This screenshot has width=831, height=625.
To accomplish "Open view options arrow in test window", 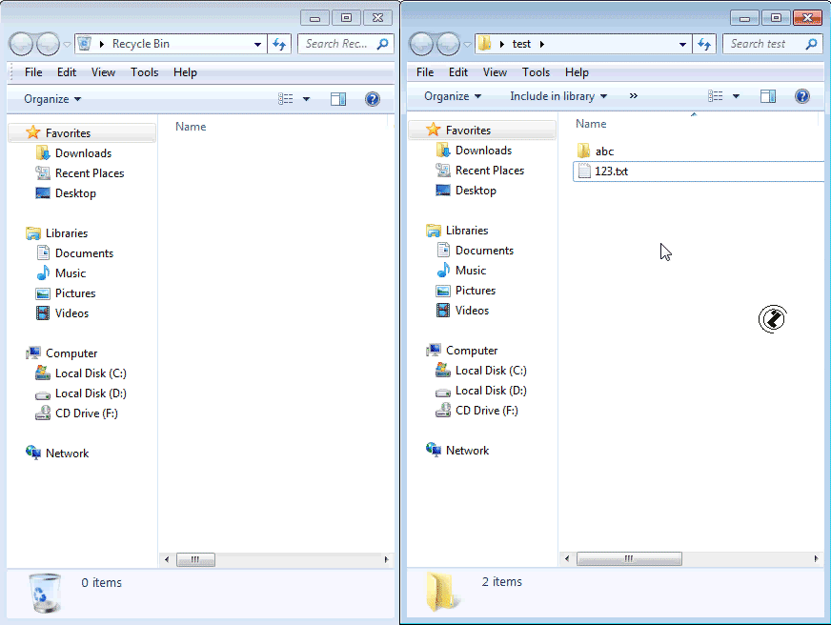I will pyautogui.click(x=736, y=96).
